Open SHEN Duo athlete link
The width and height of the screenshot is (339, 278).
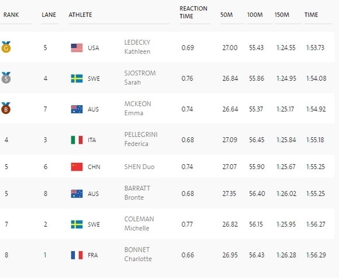pos(139,167)
